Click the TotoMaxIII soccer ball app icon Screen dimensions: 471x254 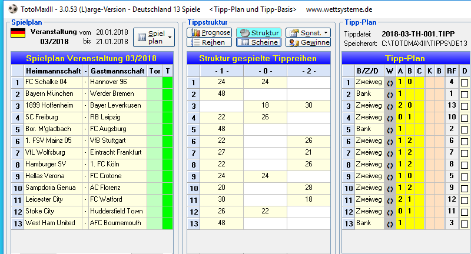coord(13,9)
